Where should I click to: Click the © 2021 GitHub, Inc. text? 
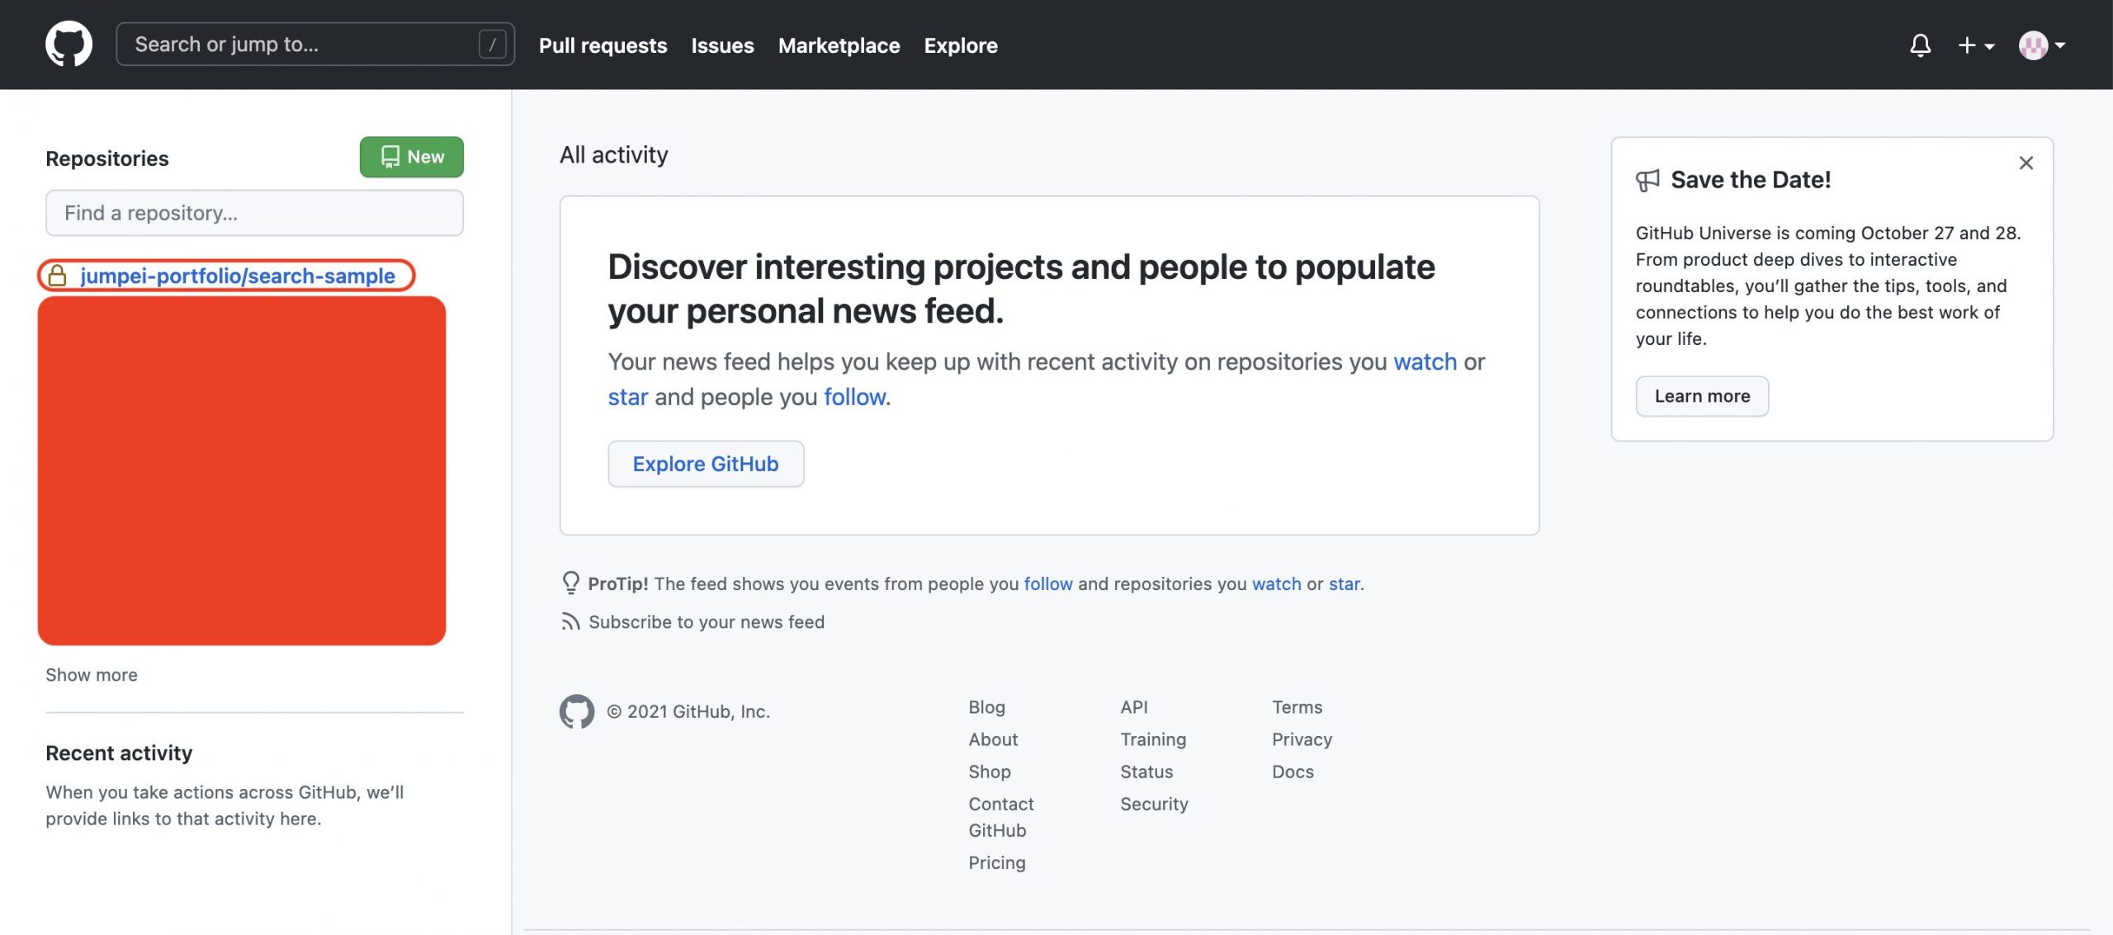click(688, 711)
